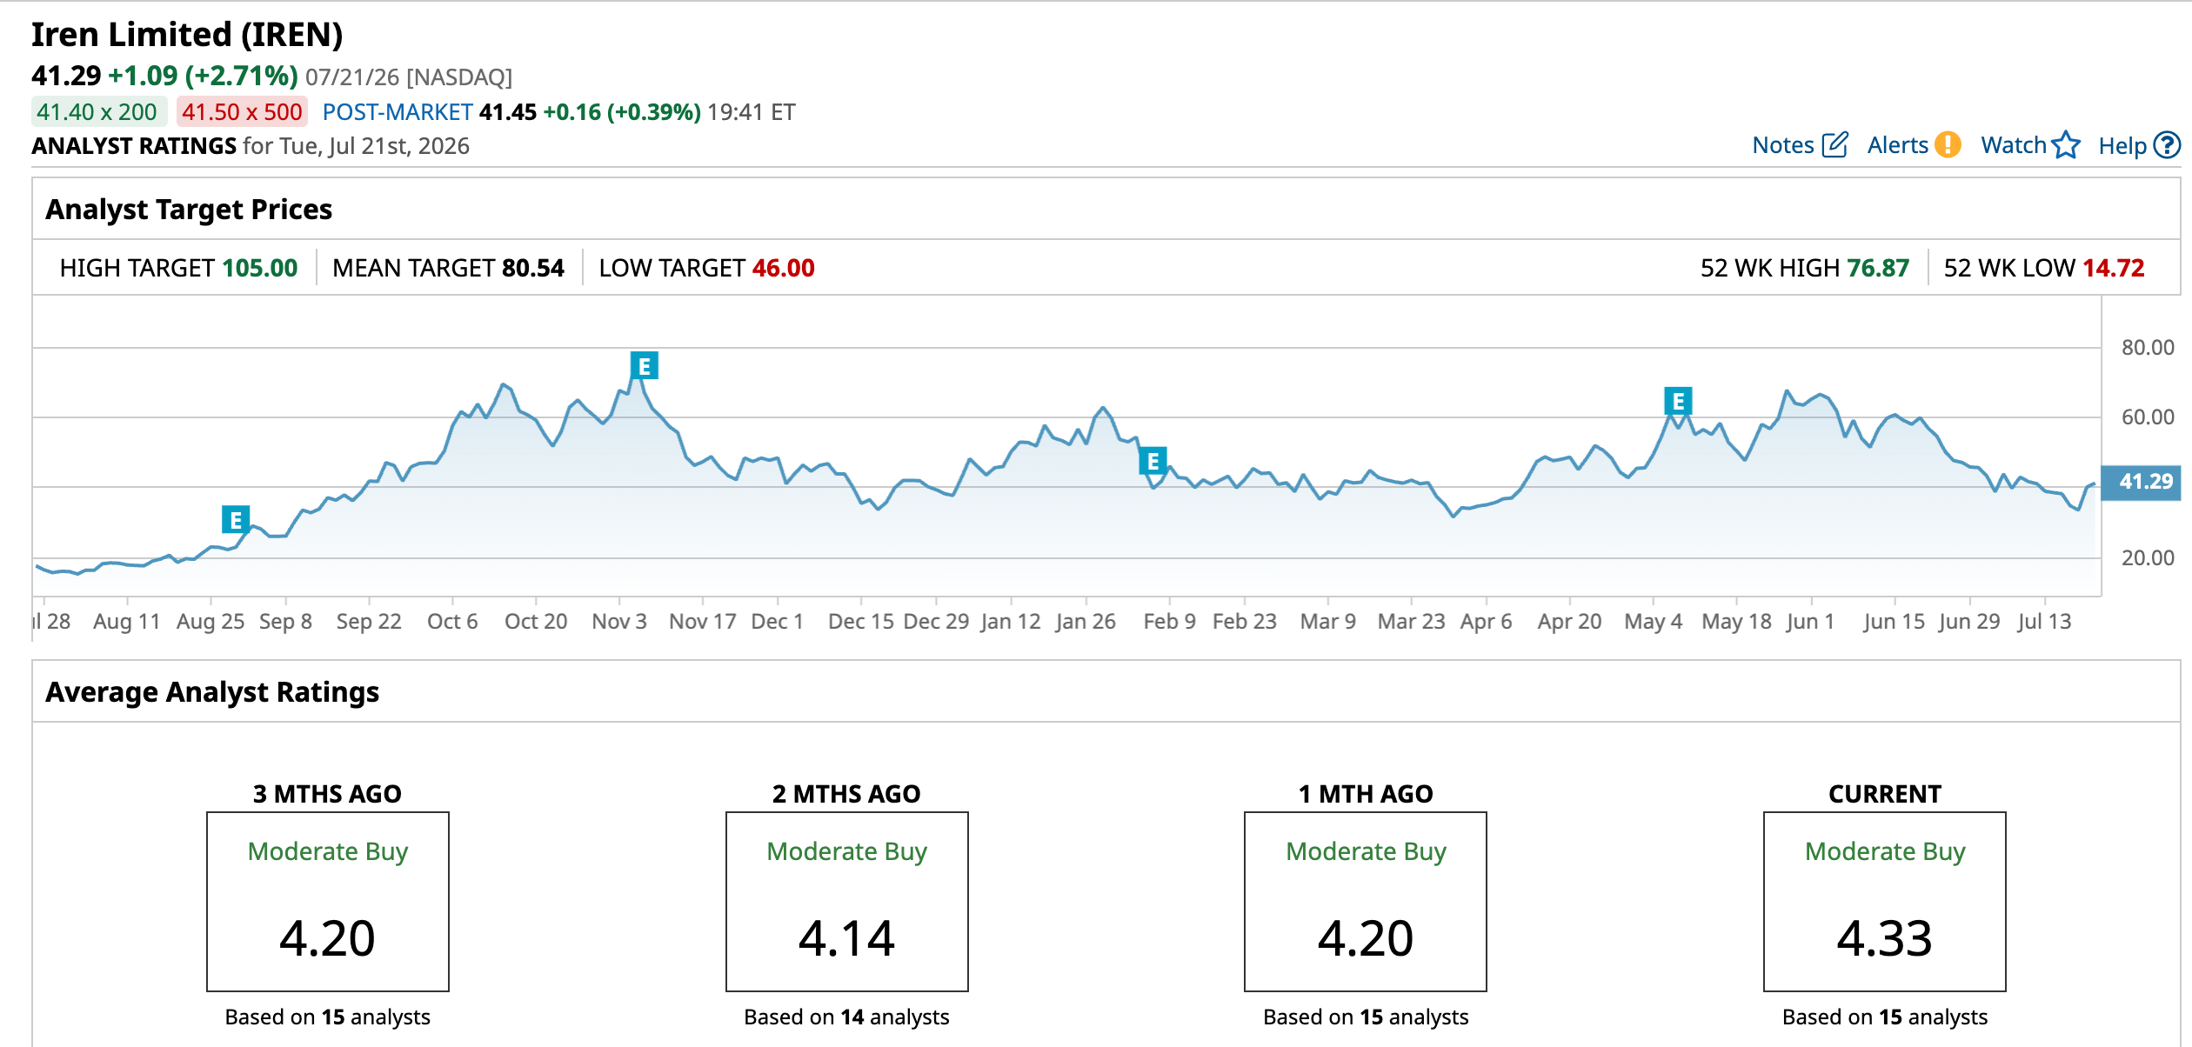Click the ANALYST RATINGS date line
Viewport: 2192px width, 1047px height.
pyautogui.click(x=251, y=146)
